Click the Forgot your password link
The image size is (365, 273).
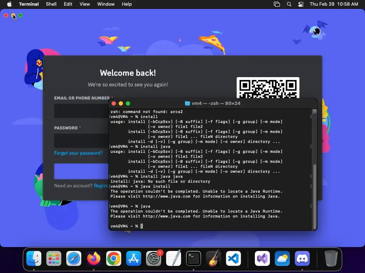click(78, 153)
